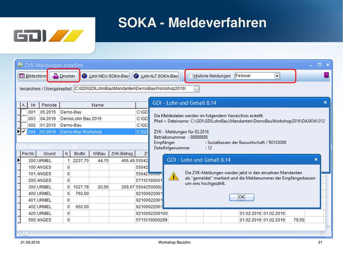Click the Periode column header
This screenshot has width=343, height=257.
[49, 105]
